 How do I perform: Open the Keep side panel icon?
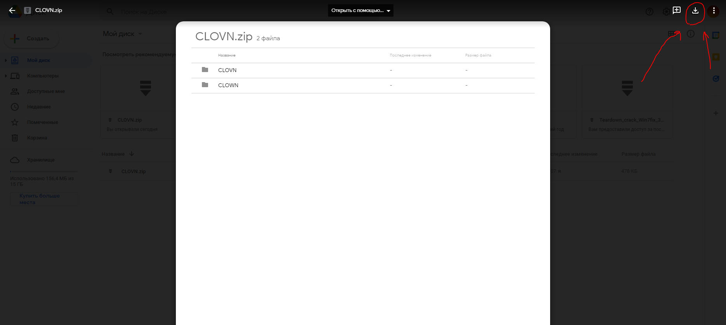pos(716,57)
